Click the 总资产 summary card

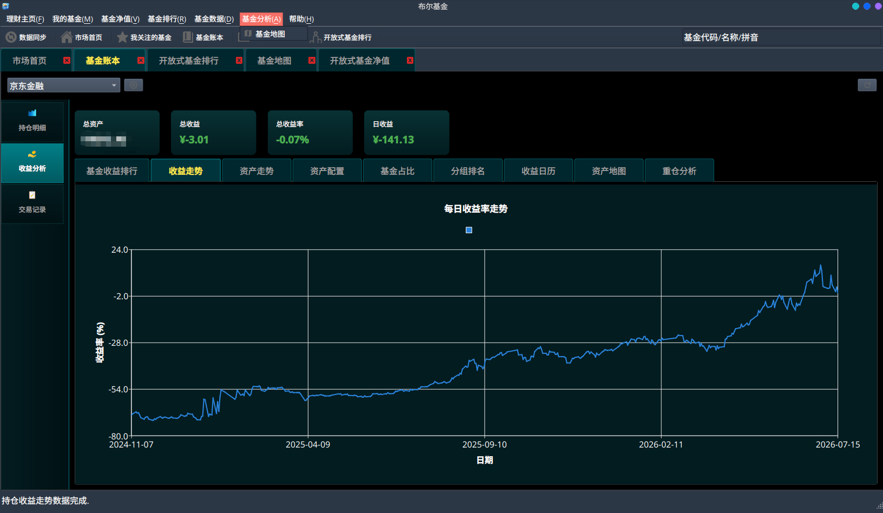(117, 133)
